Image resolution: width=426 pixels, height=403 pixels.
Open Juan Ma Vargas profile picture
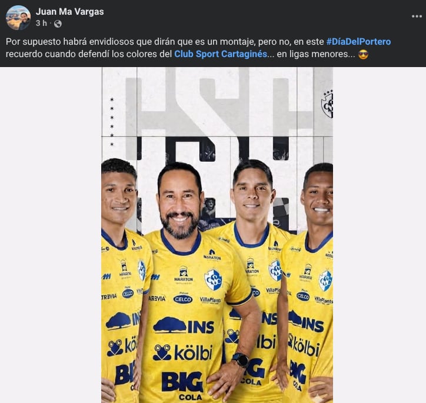pyautogui.click(x=18, y=18)
